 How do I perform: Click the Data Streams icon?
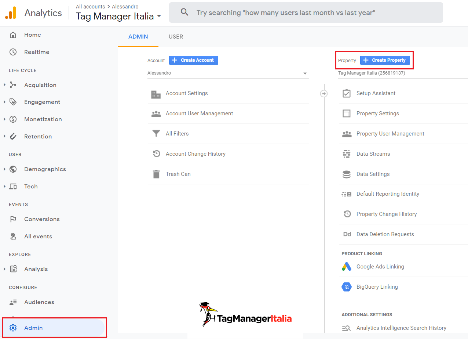point(347,154)
